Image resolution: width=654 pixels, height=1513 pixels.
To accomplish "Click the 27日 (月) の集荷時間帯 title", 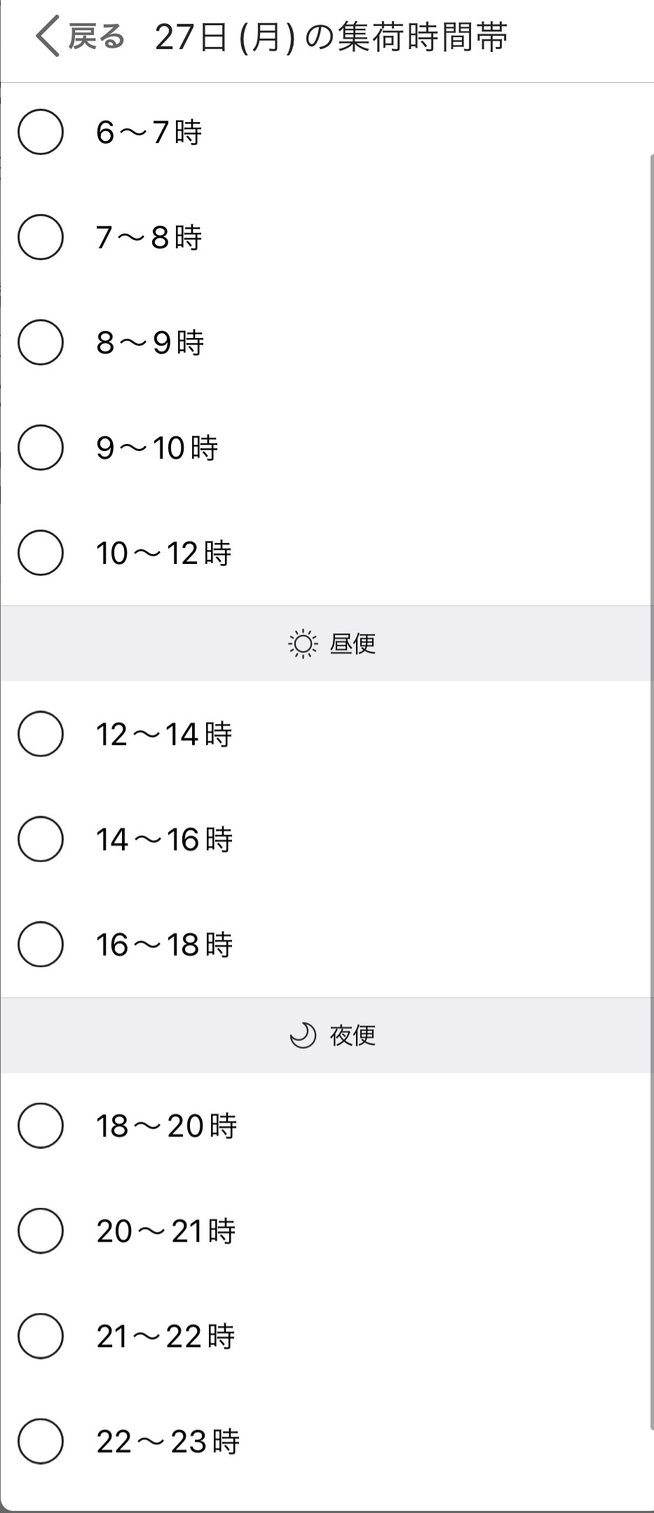I will coord(331,37).
